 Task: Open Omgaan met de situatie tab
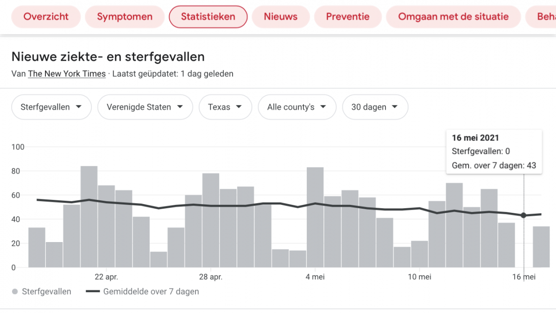pos(453,17)
